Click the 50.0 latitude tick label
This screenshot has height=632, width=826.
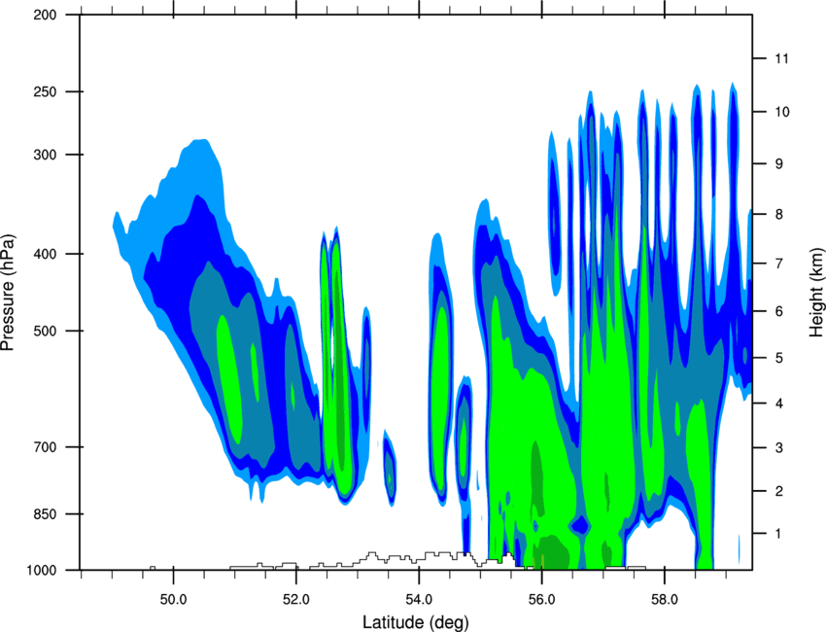tap(173, 600)
